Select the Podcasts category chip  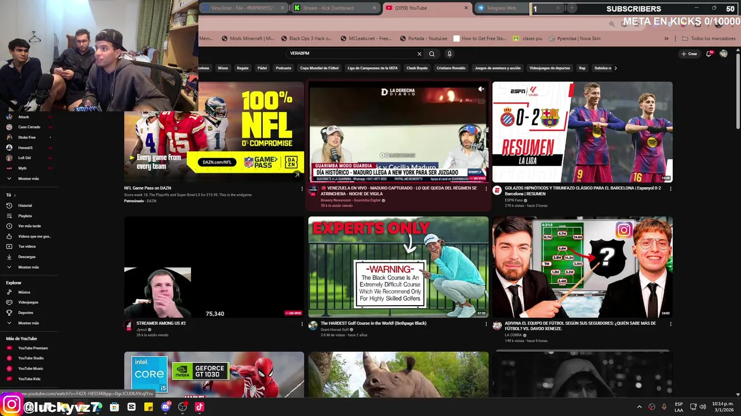(x=284, y=68)
